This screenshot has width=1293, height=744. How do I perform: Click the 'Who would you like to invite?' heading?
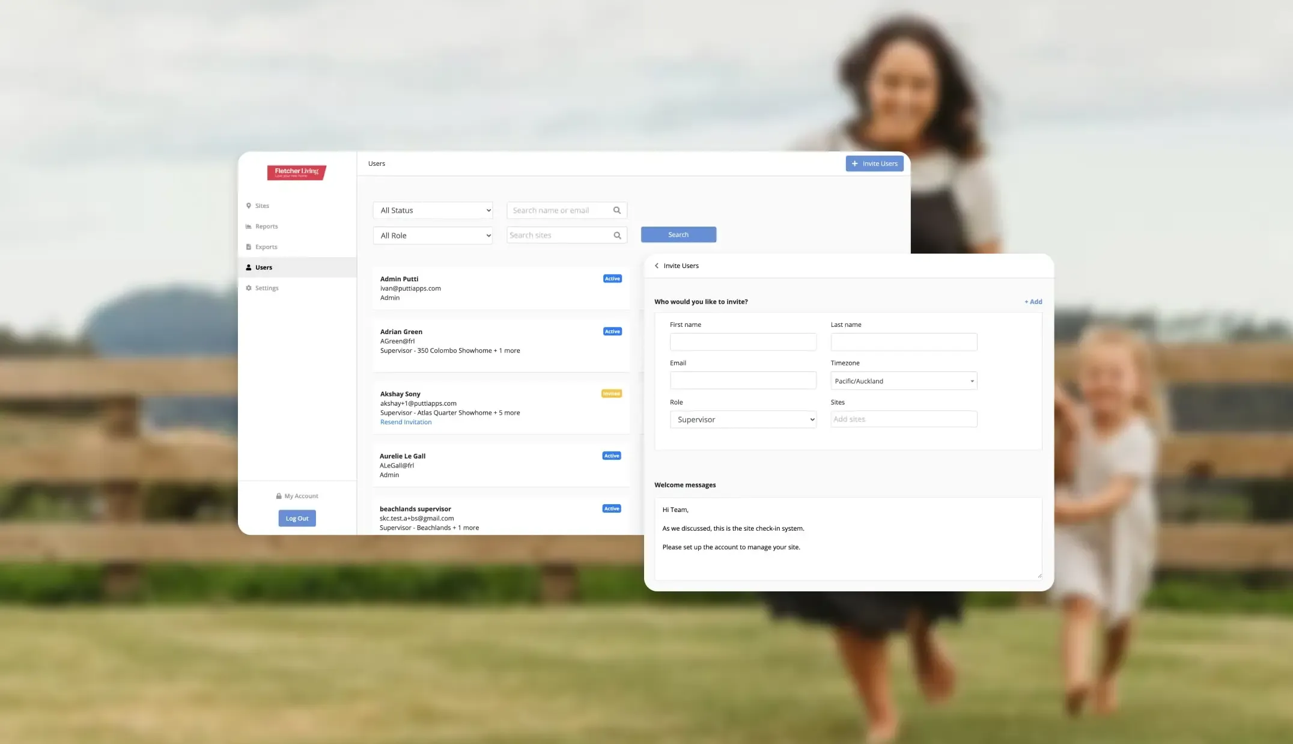pos(701,302)
